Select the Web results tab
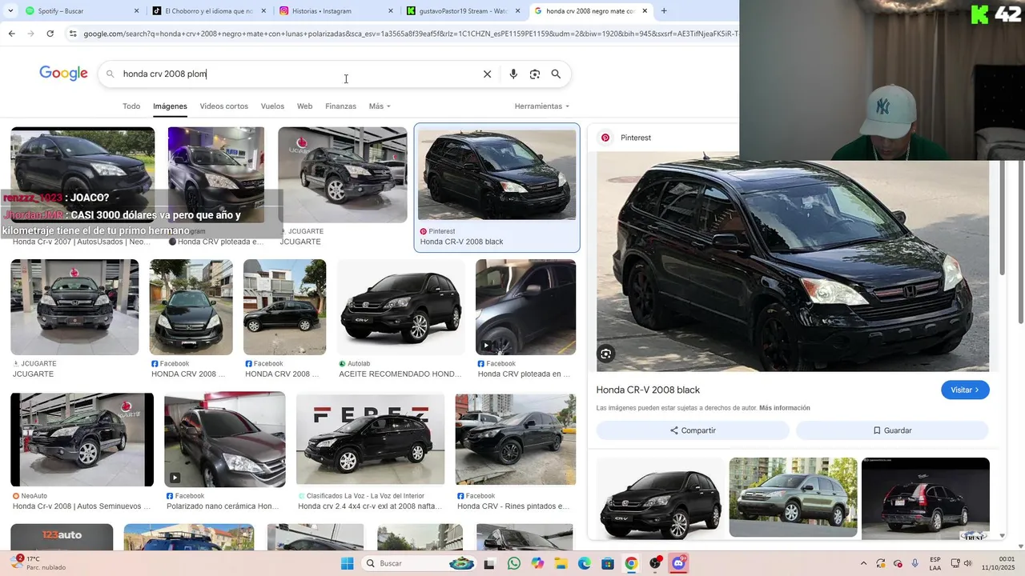This screenshot has height=576, width=1025. (x=305, y=106)
